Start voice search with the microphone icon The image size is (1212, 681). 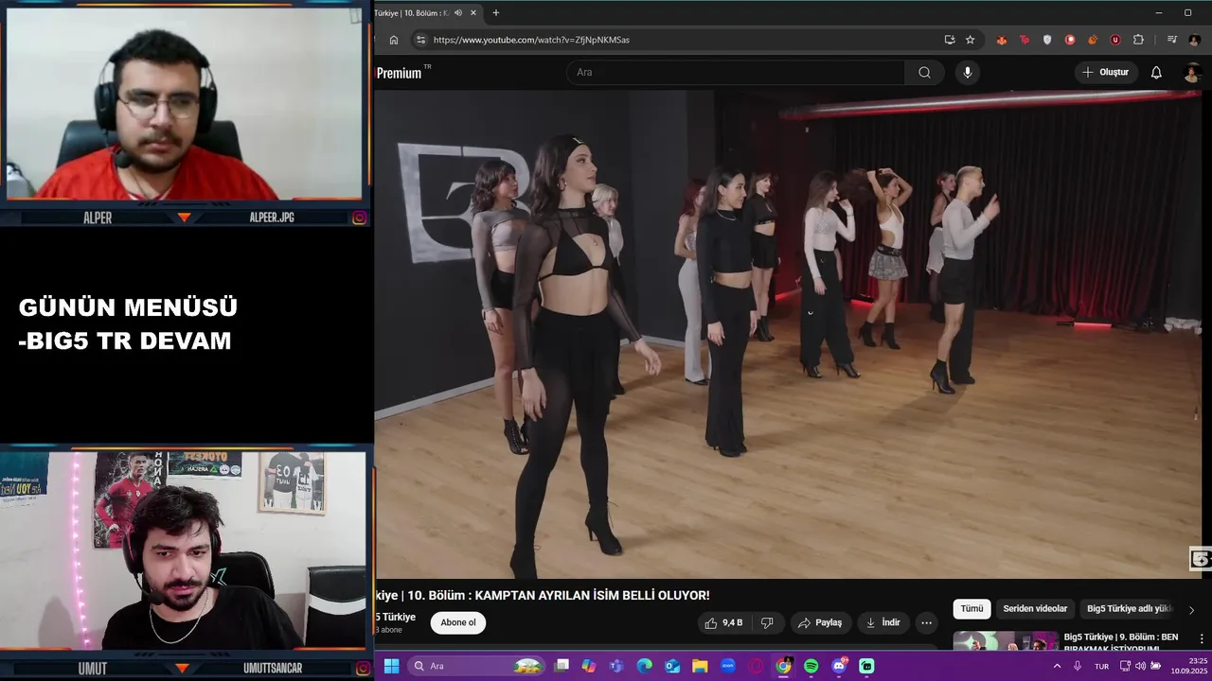pos(967,73)
